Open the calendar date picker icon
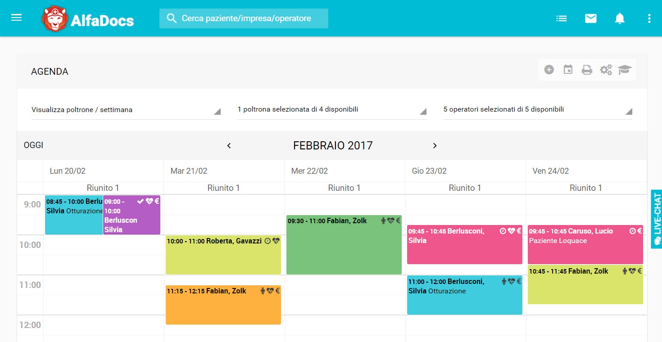 [x=568, y=70]
